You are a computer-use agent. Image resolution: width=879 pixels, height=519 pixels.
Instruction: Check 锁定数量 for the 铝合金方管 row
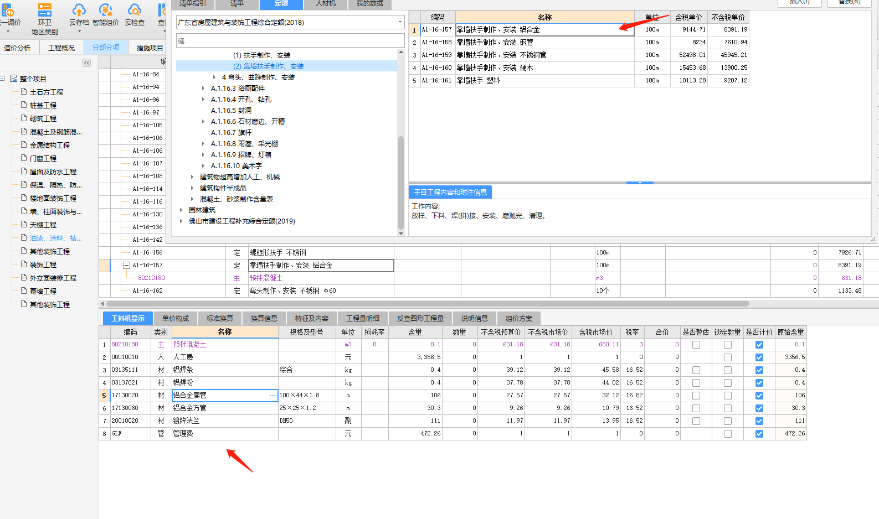coord(728,408)
